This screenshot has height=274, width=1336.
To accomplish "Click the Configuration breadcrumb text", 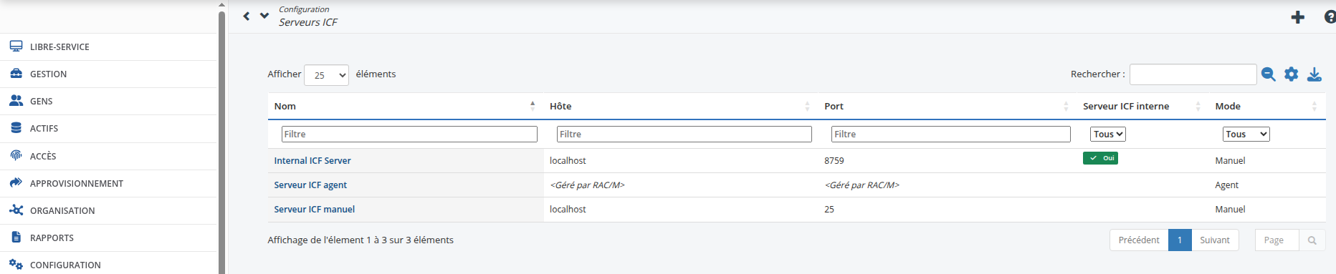I will (x=304, y=9).
